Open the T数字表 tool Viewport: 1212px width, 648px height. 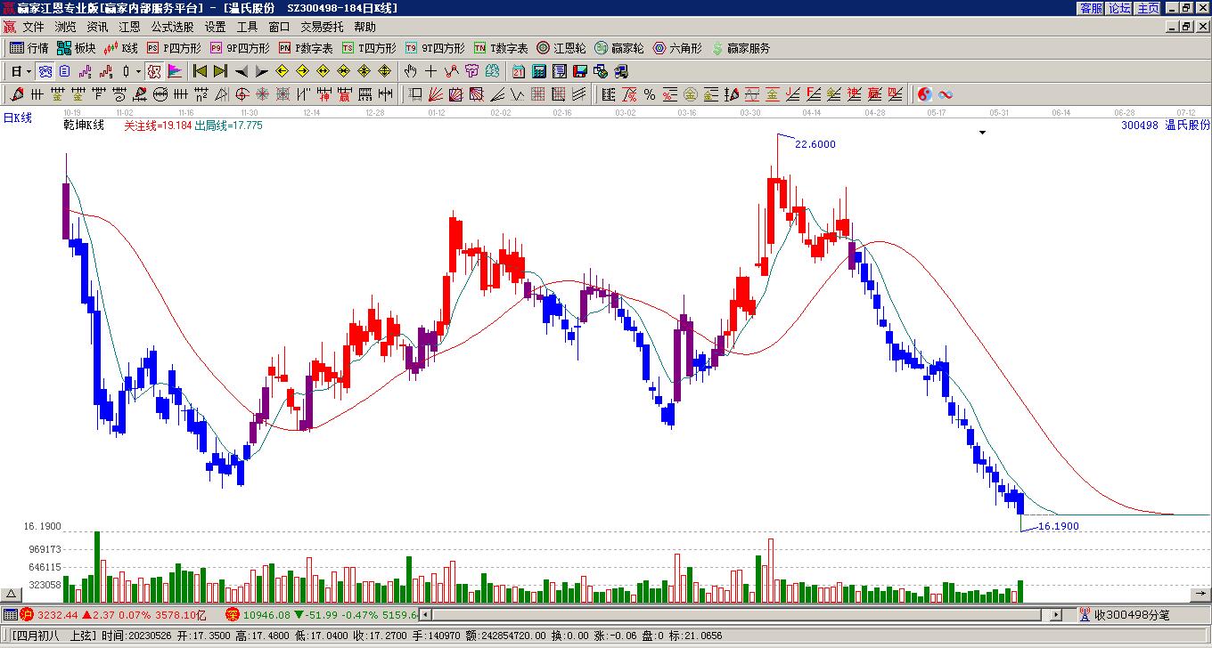(501, 48)
